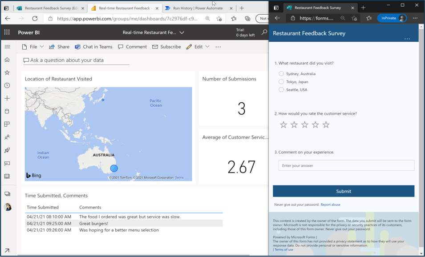Open Recent clock icon in sidebar
The image size is (425, 257).
point(7,85)
